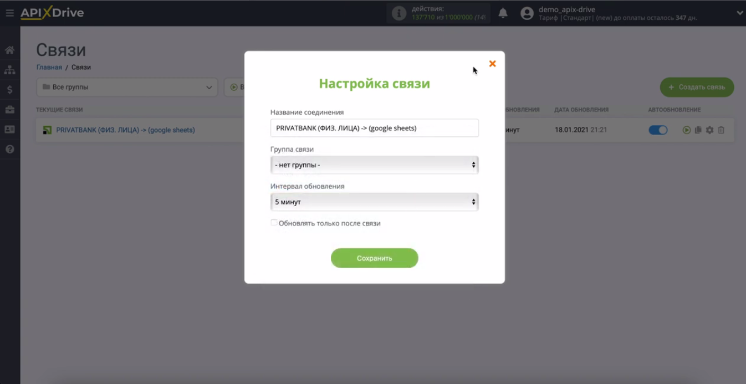Open PRIVATBANK connection settings gear
This screenshot has height=384, width=746.
709,130
